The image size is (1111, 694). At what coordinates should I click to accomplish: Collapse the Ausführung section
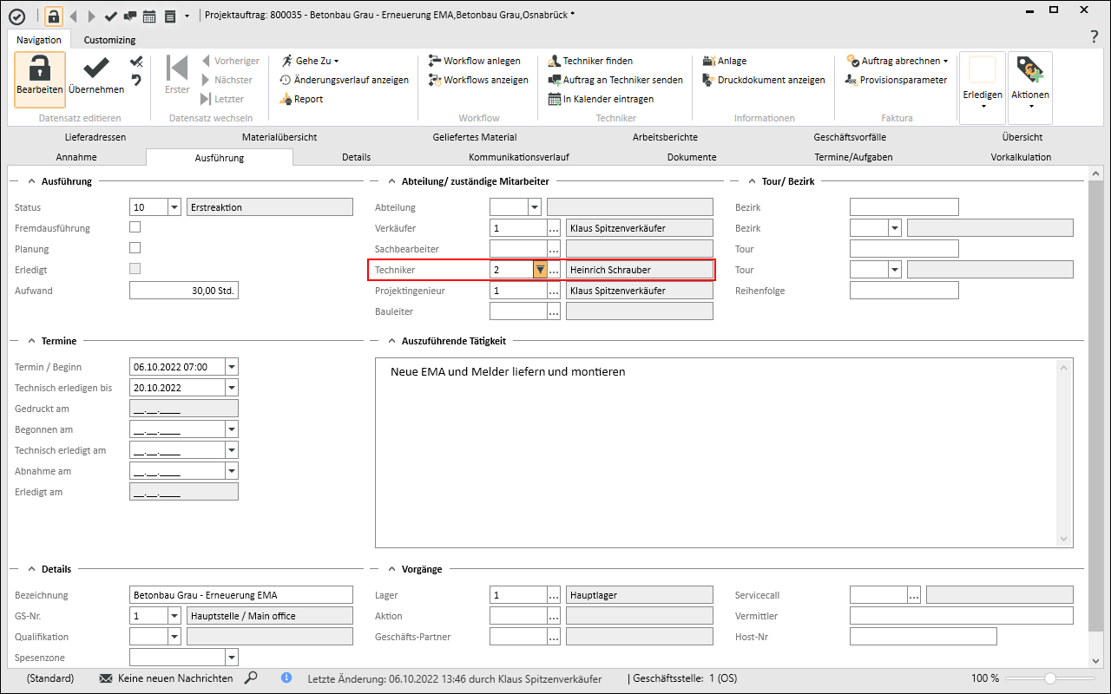click(32, 181)
